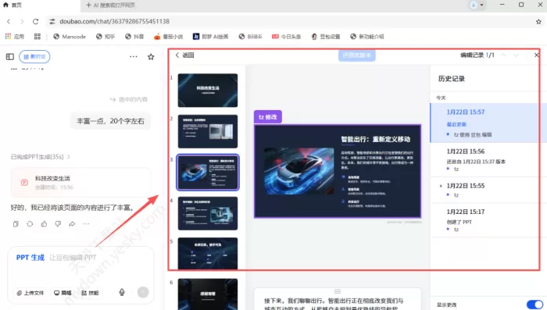Reload the page with refresh icon
547x310 pixels.
(x=36, y=21)
